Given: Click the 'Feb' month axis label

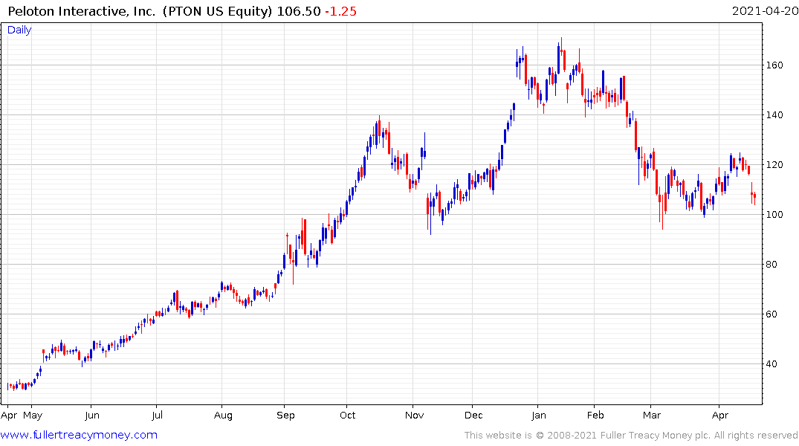Looking at the screenshot, I should [x=595, y=416].
